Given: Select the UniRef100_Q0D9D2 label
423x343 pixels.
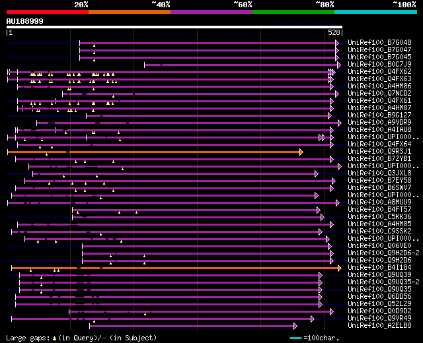Looking at the screenshot, I should (x=379, y=311).
